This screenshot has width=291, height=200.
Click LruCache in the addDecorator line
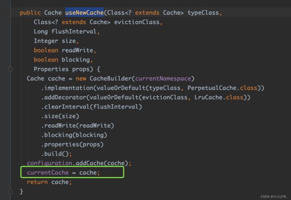pos(209,97)
